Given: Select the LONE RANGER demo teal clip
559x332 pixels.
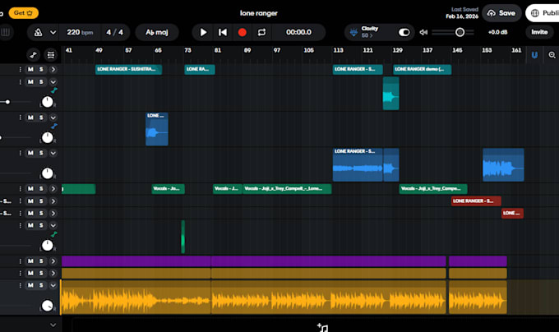Looking at the screenshot, I should [x=422, y=70].
